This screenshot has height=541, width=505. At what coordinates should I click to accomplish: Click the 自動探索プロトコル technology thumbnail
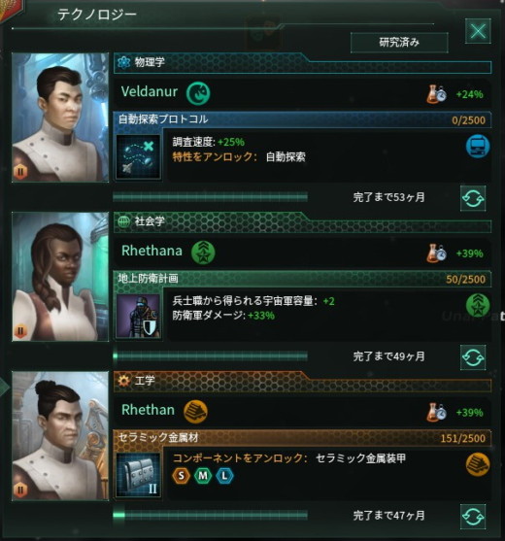[x=138, y=156]
